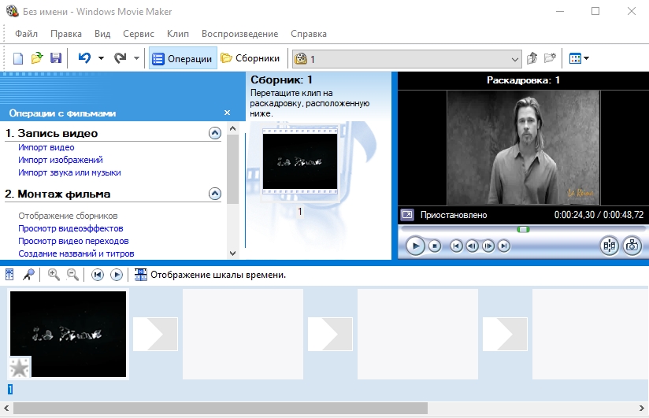Viewport: 649px width, 418px height.
Task: Open the collection selector combo box
Action: click(x=407, y=59)
